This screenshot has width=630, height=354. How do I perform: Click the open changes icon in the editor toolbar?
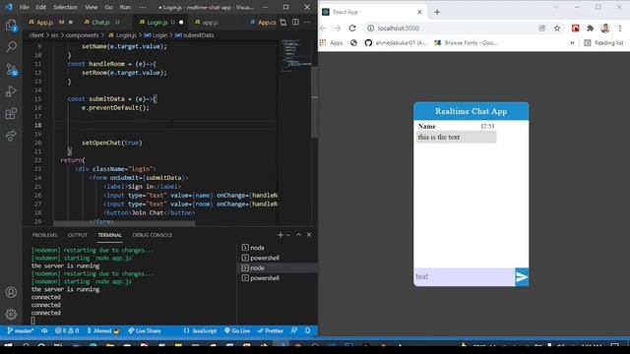283,22
